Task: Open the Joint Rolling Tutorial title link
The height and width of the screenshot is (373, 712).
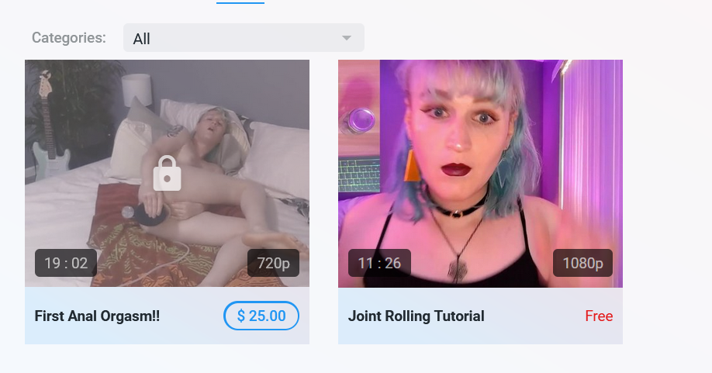Action: tap(416, 316)
